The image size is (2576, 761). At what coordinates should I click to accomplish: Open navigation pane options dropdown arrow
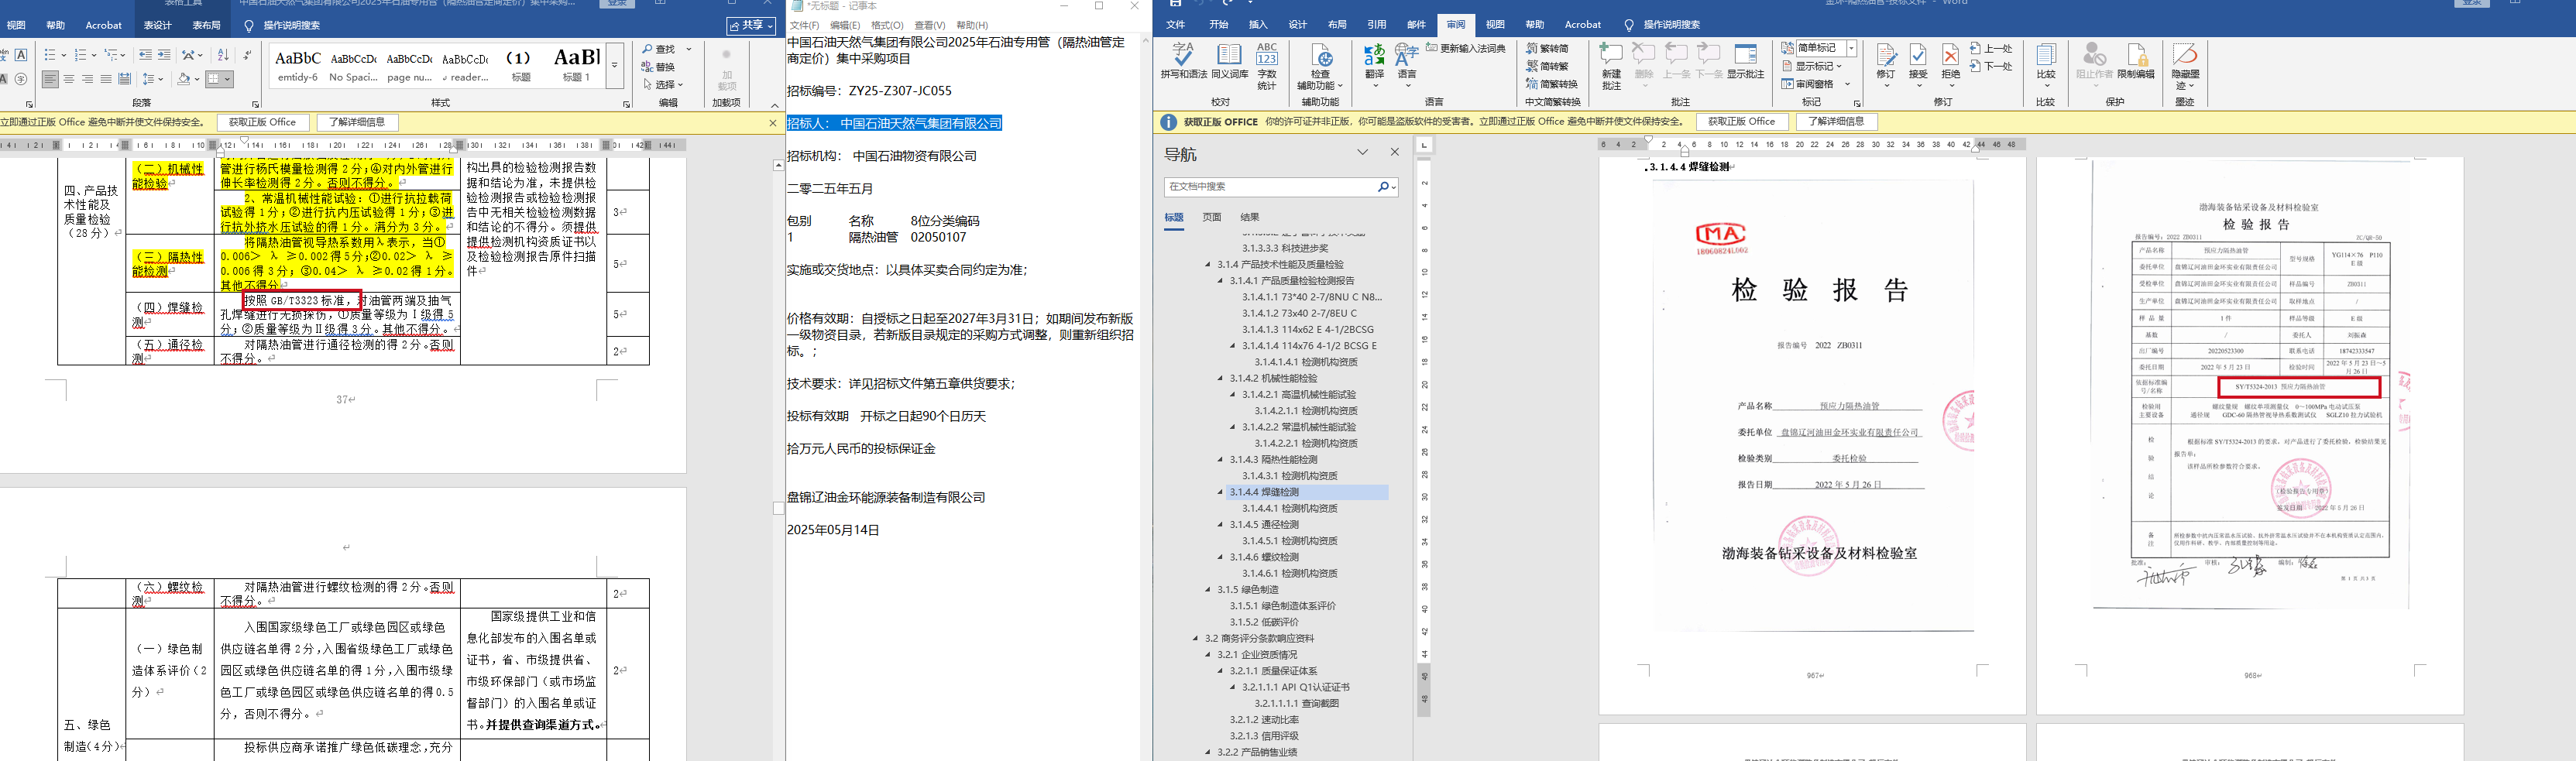(1362, 152)
